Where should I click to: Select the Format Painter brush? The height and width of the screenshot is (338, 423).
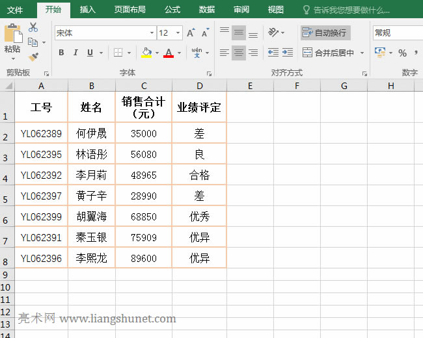(x=33, y=57)
